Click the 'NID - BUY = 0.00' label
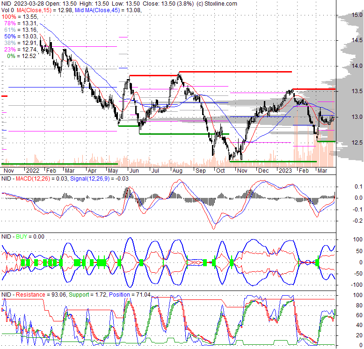Viewport: 364px width, 349px height. tap(23, 237)
